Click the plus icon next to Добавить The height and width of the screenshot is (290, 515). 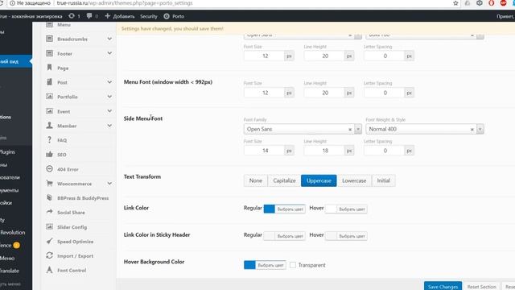[x=107, y=16]
